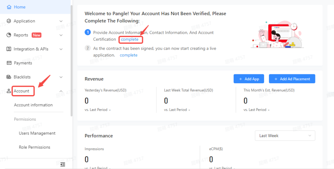Click the Application hexagon icon
Screen dimensions: 334x169
[9, 21]
